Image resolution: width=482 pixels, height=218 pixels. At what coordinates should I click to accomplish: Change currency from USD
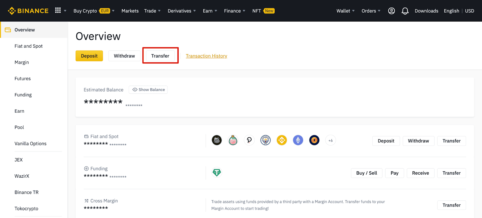click(x=469, y=11)
